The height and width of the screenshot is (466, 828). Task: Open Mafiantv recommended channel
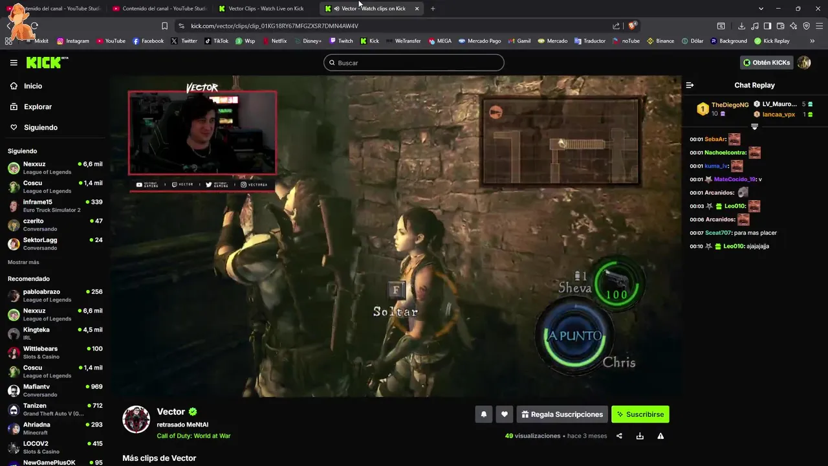point(55,390)
